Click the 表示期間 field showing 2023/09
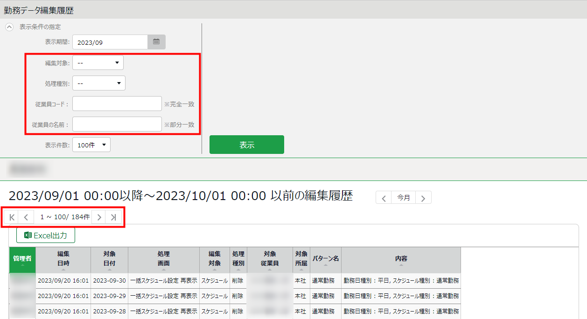Screen dimensions: 587x319 click(x=110, y=42)
